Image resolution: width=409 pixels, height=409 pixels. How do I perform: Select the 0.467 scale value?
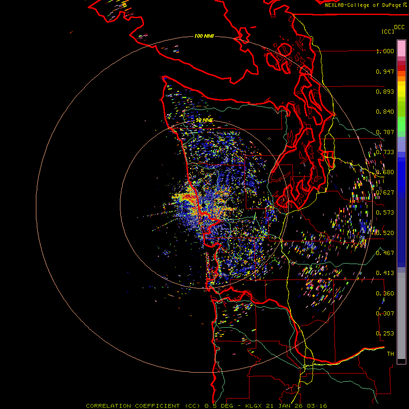coord(385,253)
